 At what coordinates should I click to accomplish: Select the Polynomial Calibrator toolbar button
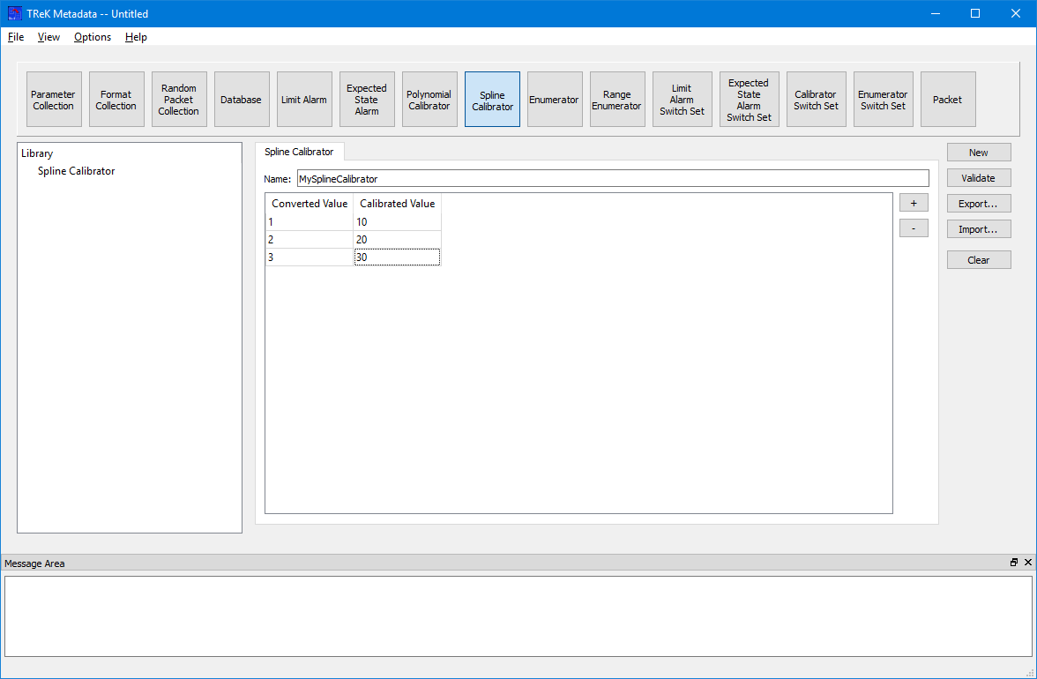429,100
